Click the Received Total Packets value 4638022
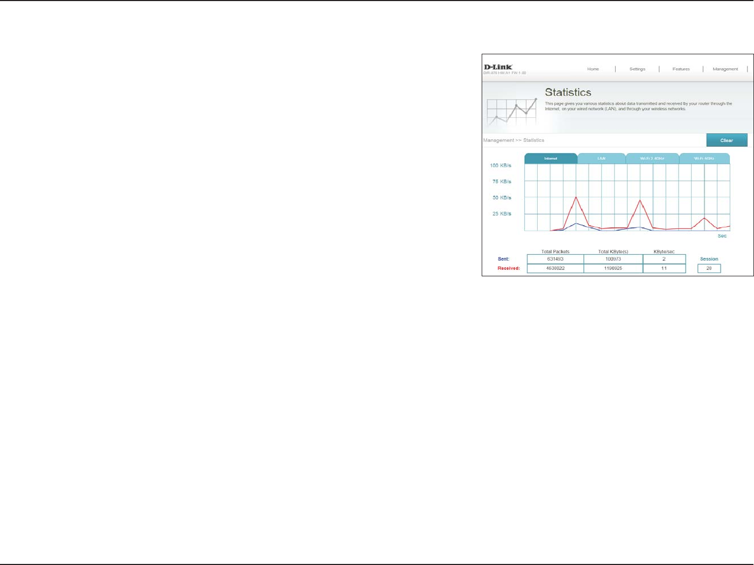Viewport: 754px width, 565px height. [555, 268]
